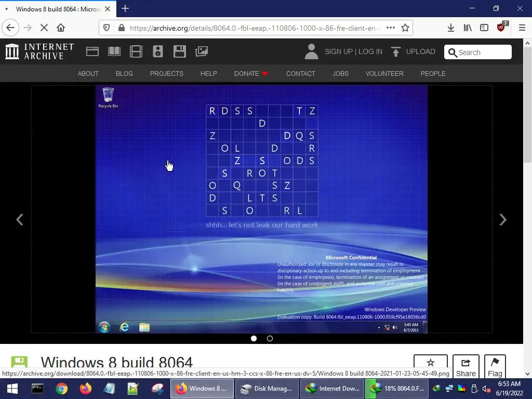Focus the Internet Archive search field
This screenshot has height=399, width=532.
[478, 52]
